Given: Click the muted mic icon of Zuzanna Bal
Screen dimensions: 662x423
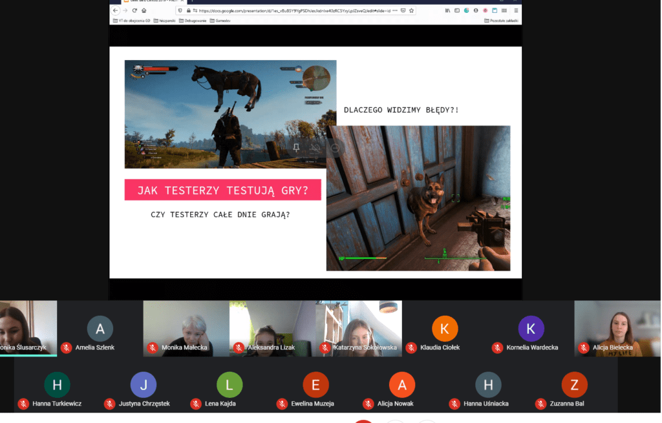Looking at the screenshot, I should (540, 404).
